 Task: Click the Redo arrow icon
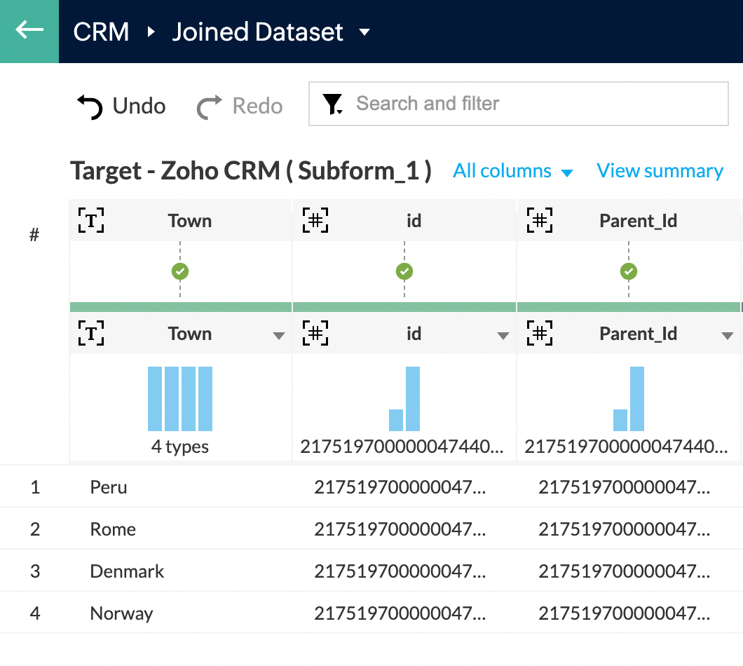pos(209,107)
